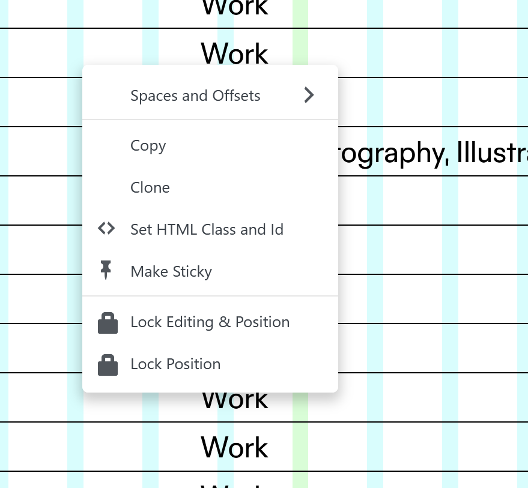
Task: Click the Work text directly above the context menu
Action: [234, 53]
